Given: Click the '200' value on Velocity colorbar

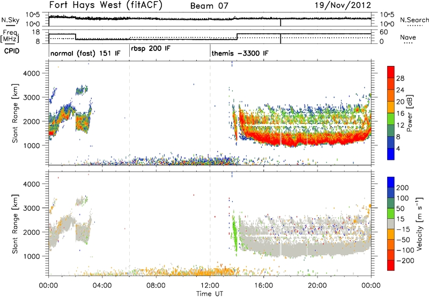Looking at the screenshot, I should 403,188.
